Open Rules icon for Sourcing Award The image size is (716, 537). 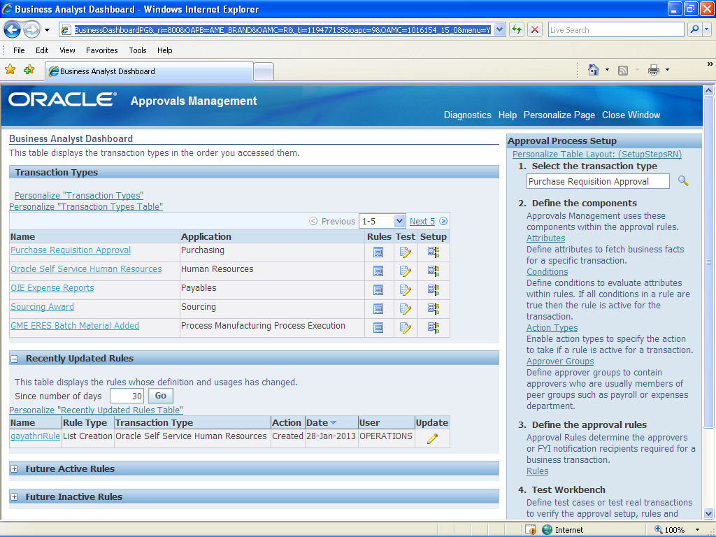point(378,308)
